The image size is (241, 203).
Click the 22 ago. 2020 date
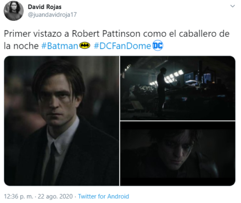55,197
